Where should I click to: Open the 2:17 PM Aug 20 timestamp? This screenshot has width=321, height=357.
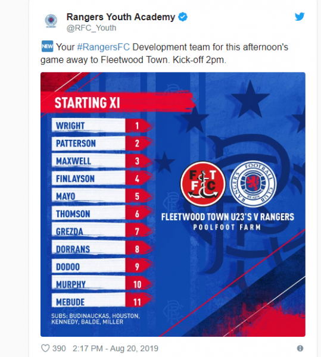click(116, 348)
